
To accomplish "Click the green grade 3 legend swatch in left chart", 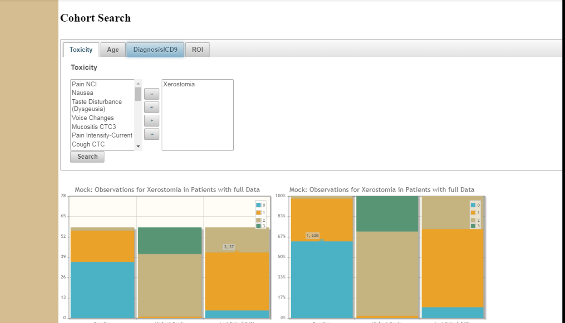I will [259, 226].
